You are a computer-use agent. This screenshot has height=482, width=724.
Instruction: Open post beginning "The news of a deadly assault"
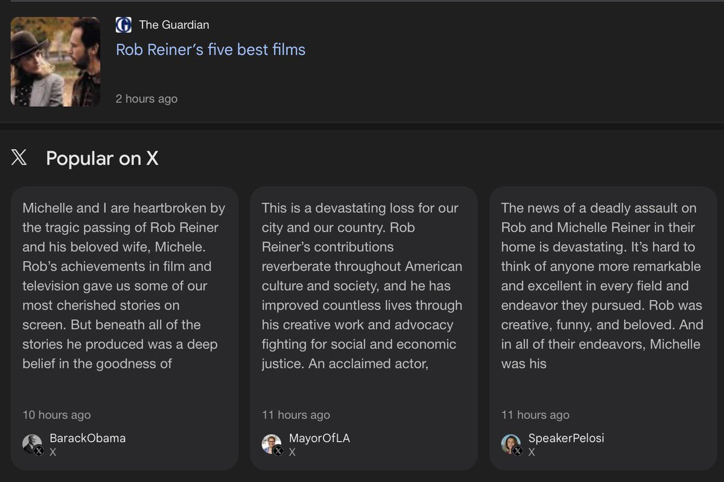click(602, 285)
